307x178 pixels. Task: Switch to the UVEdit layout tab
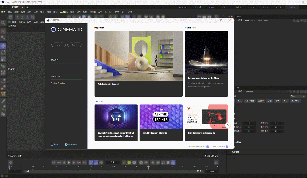click(225, 7)
